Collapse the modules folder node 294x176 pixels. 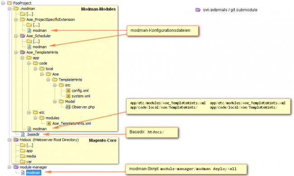35,118
